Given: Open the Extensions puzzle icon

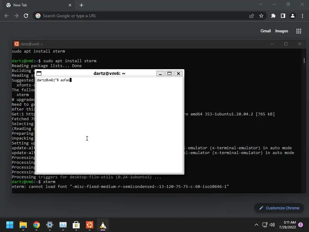Looking at the screenshot, I should 273,16.
